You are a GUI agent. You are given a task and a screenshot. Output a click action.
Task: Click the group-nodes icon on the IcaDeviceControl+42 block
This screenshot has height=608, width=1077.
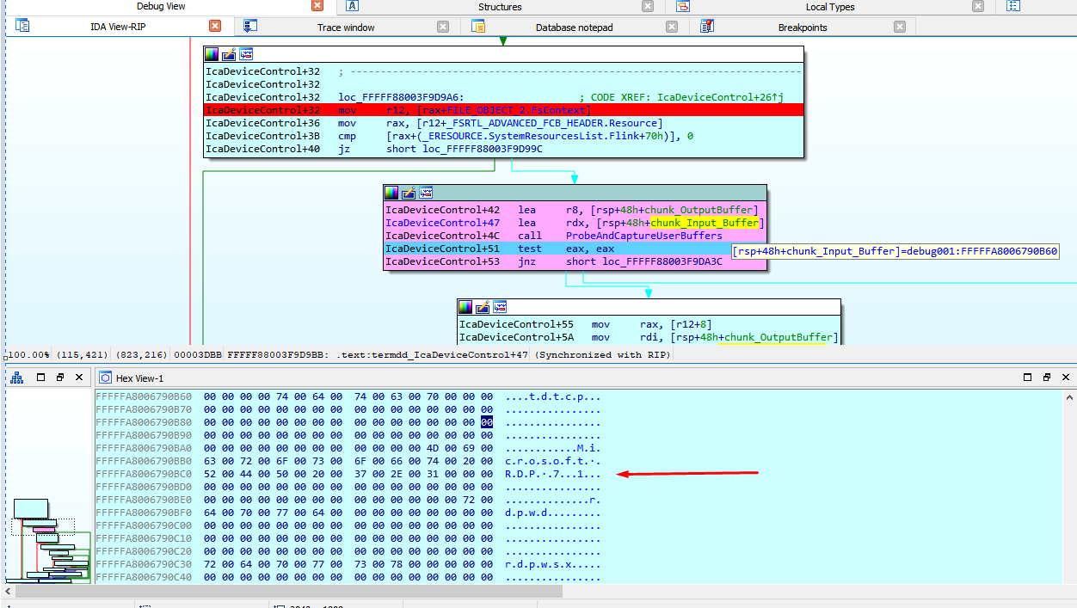click(426, 193)
